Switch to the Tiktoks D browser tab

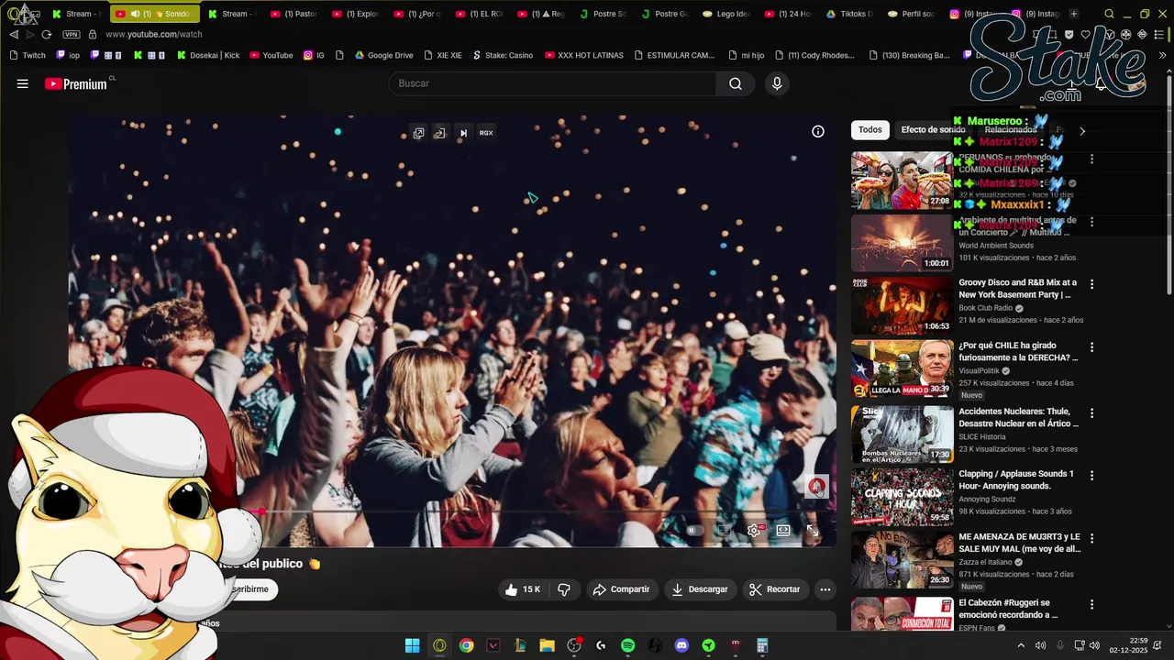tap(850, 14)
